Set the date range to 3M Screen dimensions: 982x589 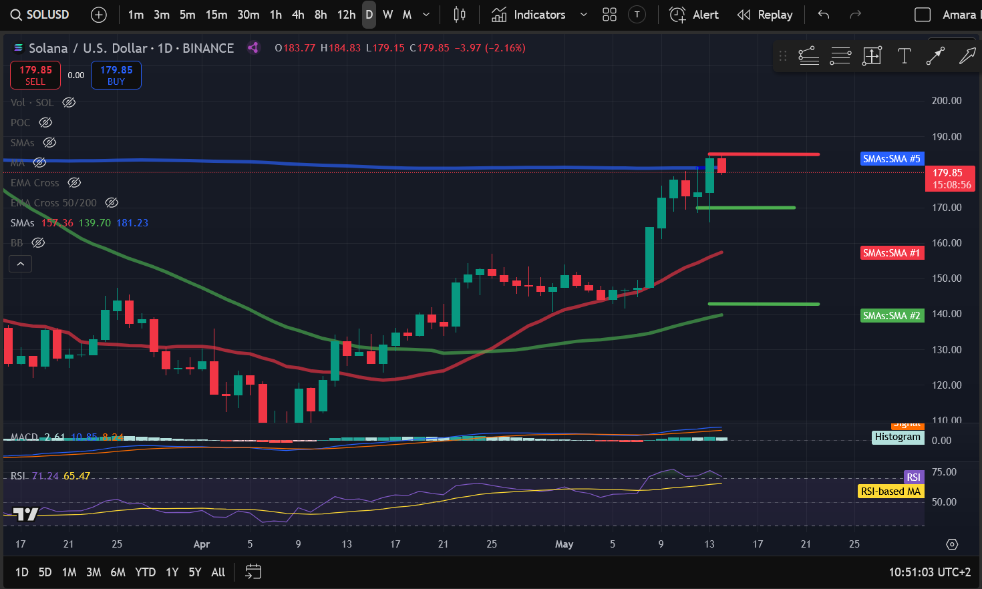(x=94, y=572)
